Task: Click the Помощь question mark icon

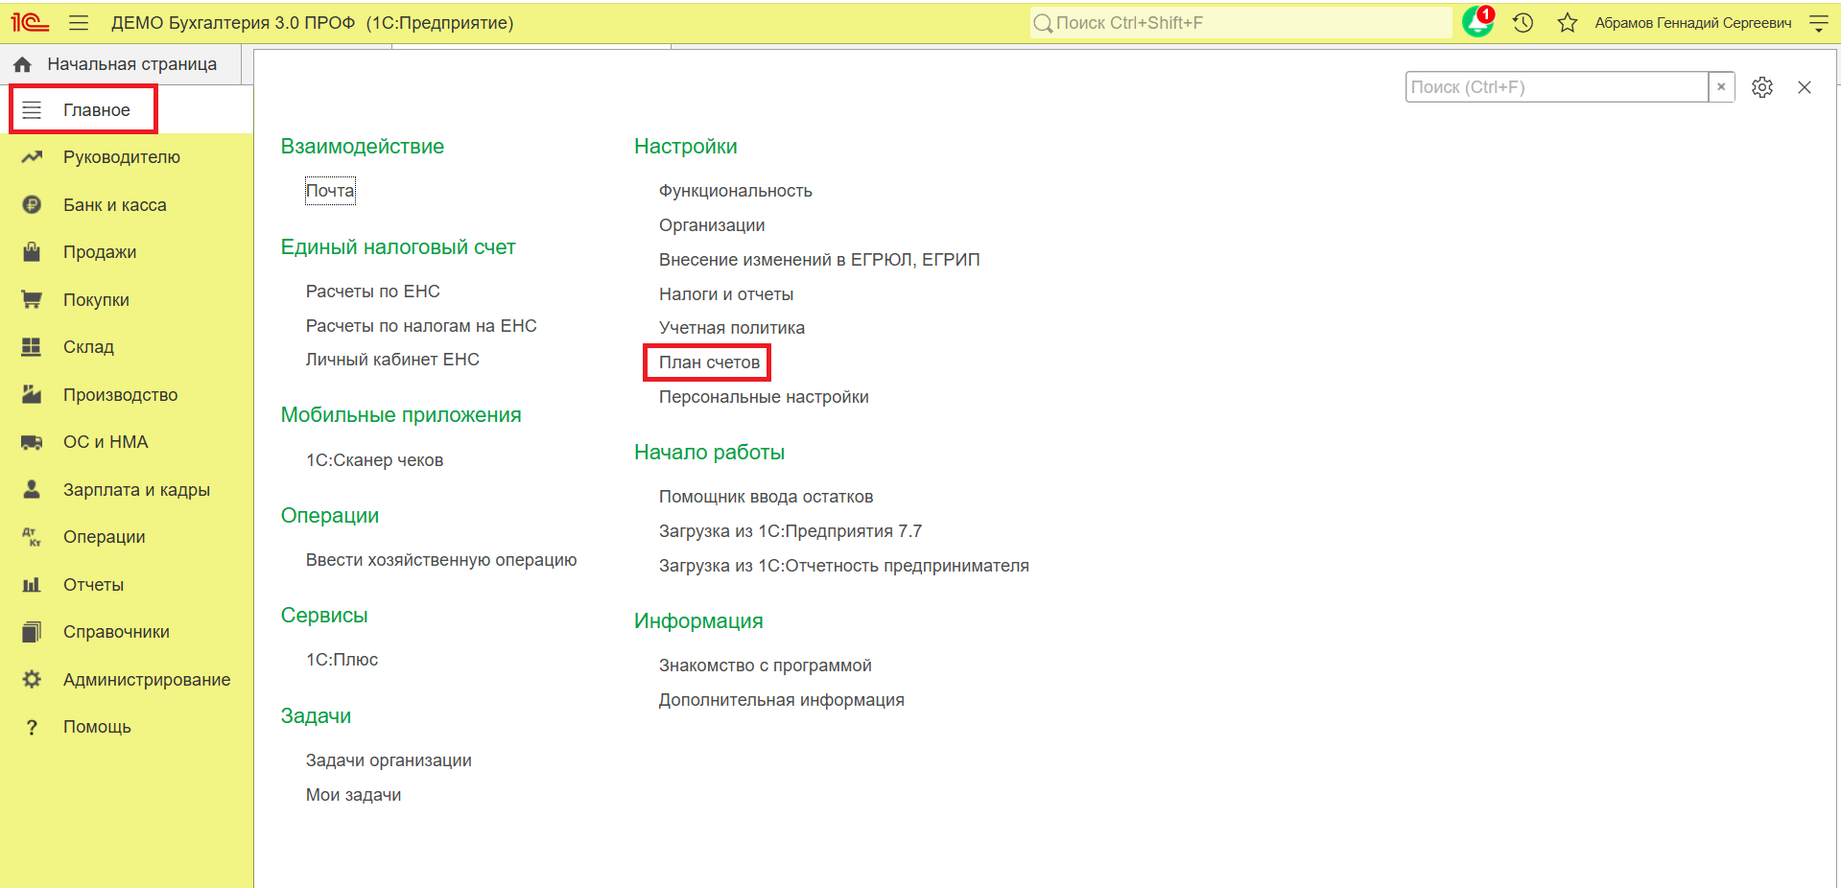Action: point(32,727)
